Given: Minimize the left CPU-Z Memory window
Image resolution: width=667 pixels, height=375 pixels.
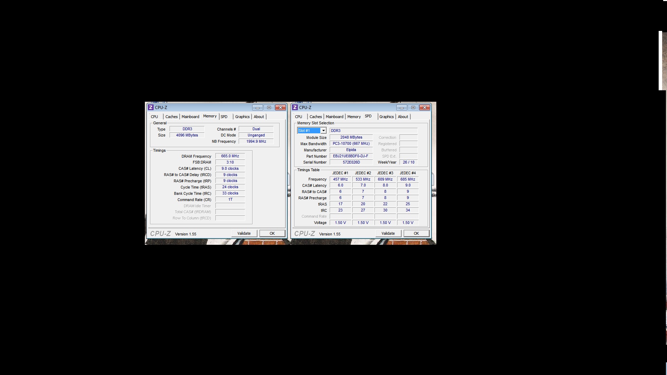Looking at the screenshot, I should pos(257,108).
